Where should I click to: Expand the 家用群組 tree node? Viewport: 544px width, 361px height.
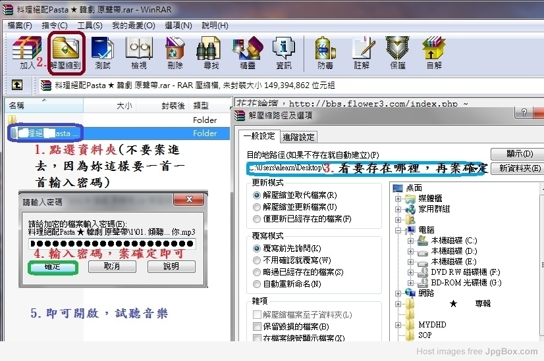point(398,208)
